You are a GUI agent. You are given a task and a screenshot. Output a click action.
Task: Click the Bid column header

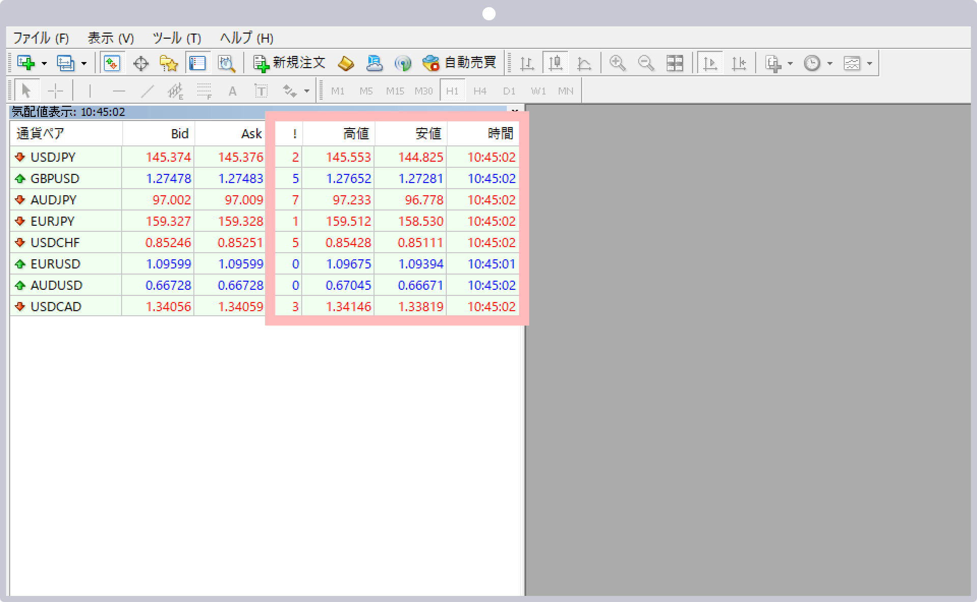coord(158,134)
